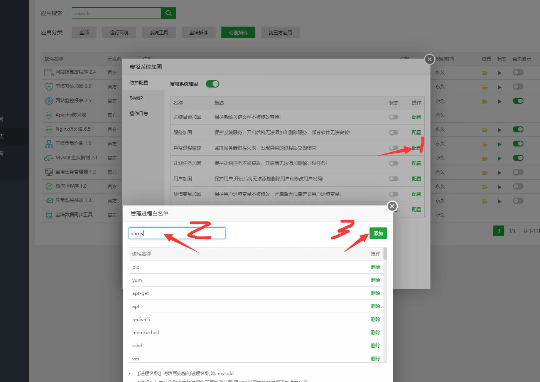Click play status icon in Nginx防火墙 row
The width and height of the screenshot is (540, 382).
point(499,130)
